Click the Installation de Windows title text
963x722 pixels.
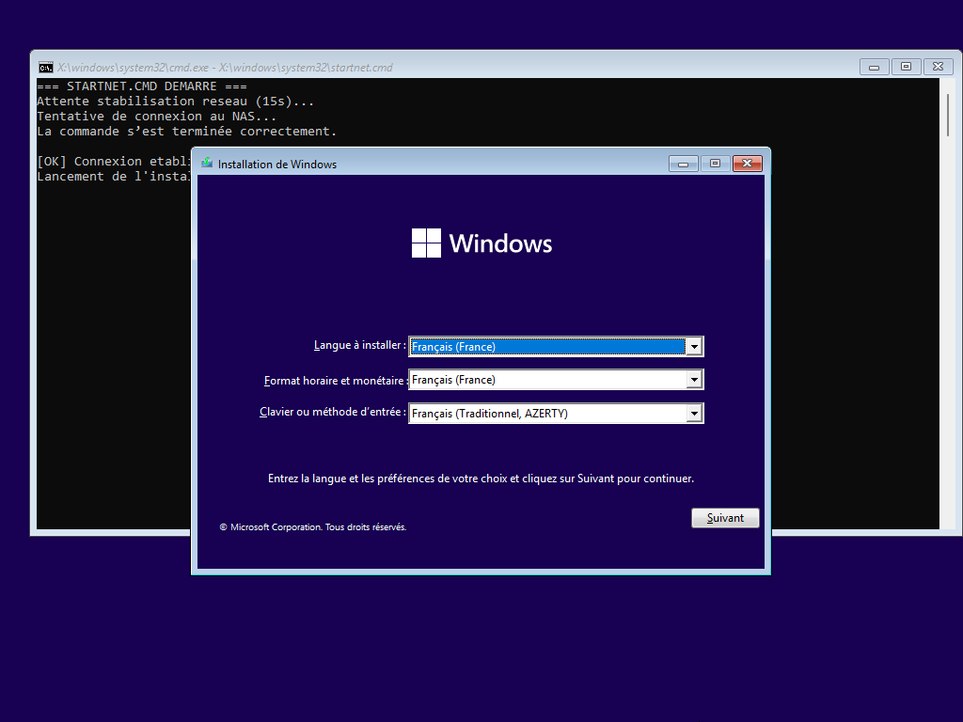point(277,165)
